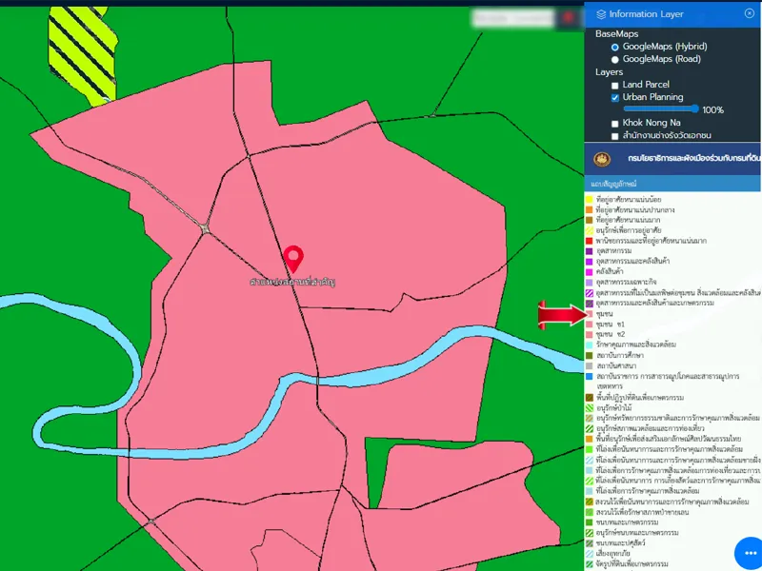Click the yellow low-density residential legend swatch
This screenshot has width=762, height=571.
coord(590,199)
